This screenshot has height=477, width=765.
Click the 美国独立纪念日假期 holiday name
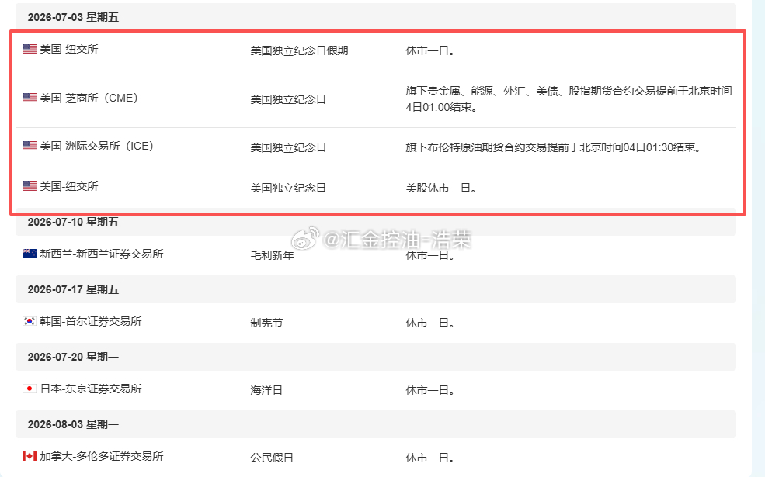tap(299, 50)
